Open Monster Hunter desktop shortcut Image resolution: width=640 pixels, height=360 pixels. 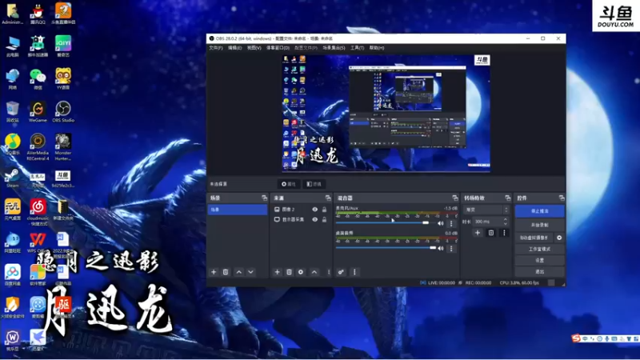click(x=63, y=146)
